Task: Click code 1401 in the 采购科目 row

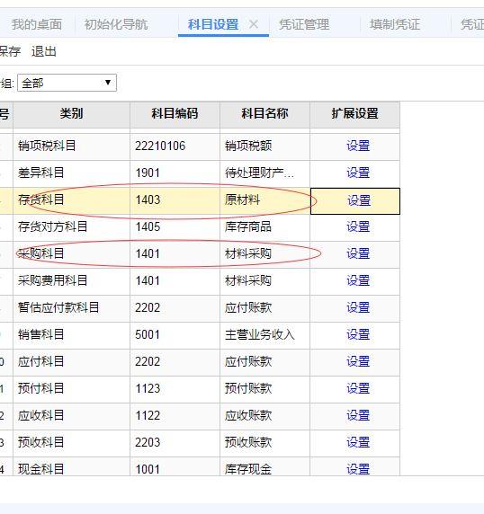Action: tap(175, 254)
